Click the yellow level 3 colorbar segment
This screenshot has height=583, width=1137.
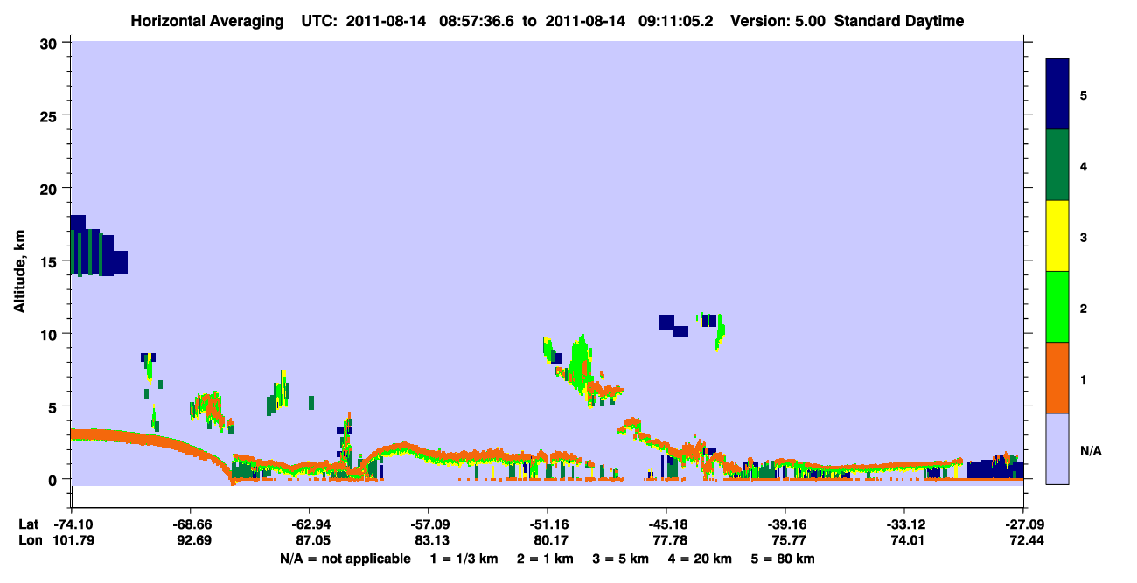point(1057,236)
